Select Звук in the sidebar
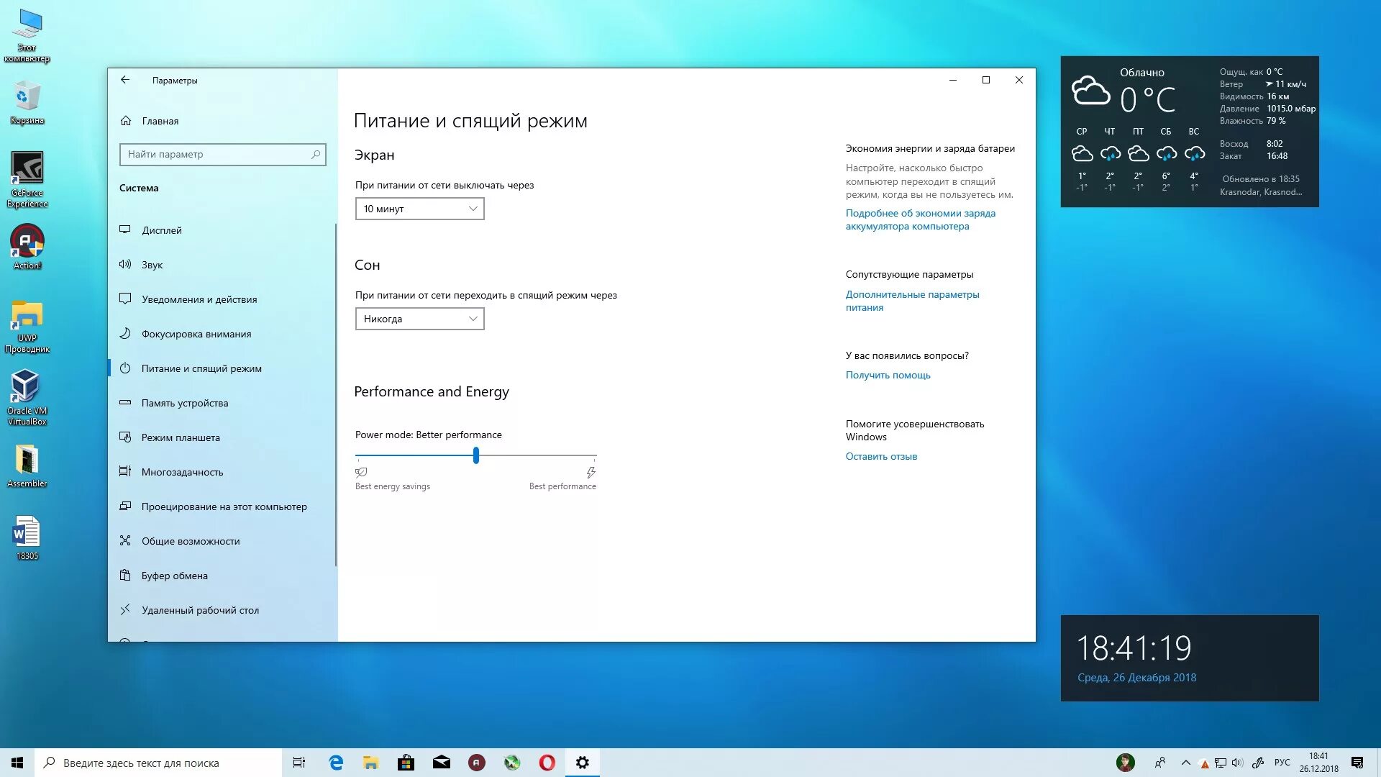 point(152,265)
